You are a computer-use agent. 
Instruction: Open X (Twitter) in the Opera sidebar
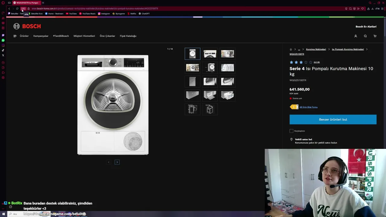pyautogui.click(x=3, y=55)
